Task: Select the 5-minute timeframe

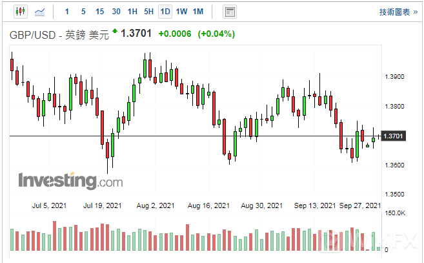Action: click(83, 12)
